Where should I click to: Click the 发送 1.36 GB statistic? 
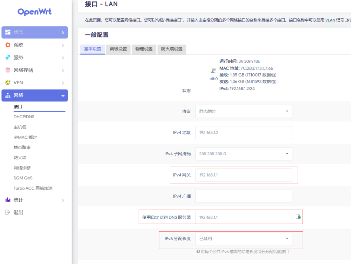point(248,82)
